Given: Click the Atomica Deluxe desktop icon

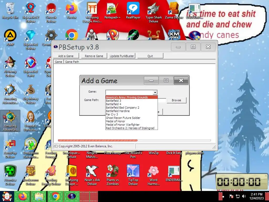Looking at the screenshot, I should pyautogui.click(x=10, y=175).
